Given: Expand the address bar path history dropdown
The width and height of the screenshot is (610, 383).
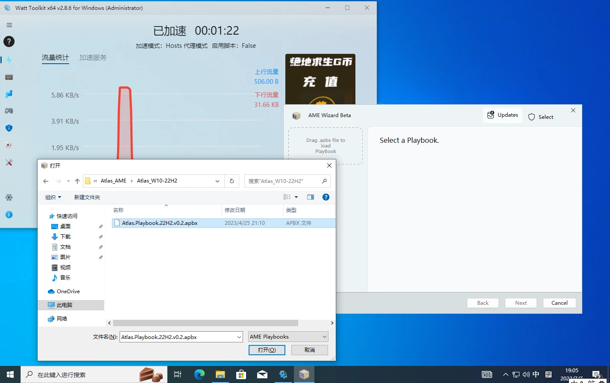Looking at the screenshot, I should pyautogui.click(x=218, y=181).
